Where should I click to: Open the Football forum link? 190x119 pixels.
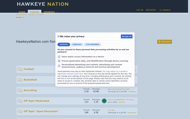[29, 69]
